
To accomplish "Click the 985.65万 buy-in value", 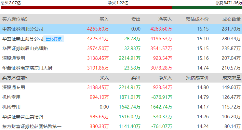I will tap(99, 117).
